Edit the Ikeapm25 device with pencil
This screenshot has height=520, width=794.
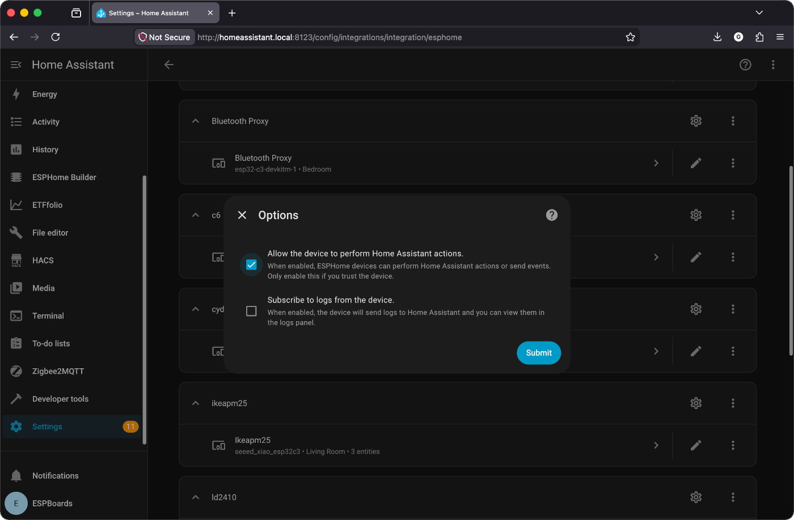(x=696, y=445)
